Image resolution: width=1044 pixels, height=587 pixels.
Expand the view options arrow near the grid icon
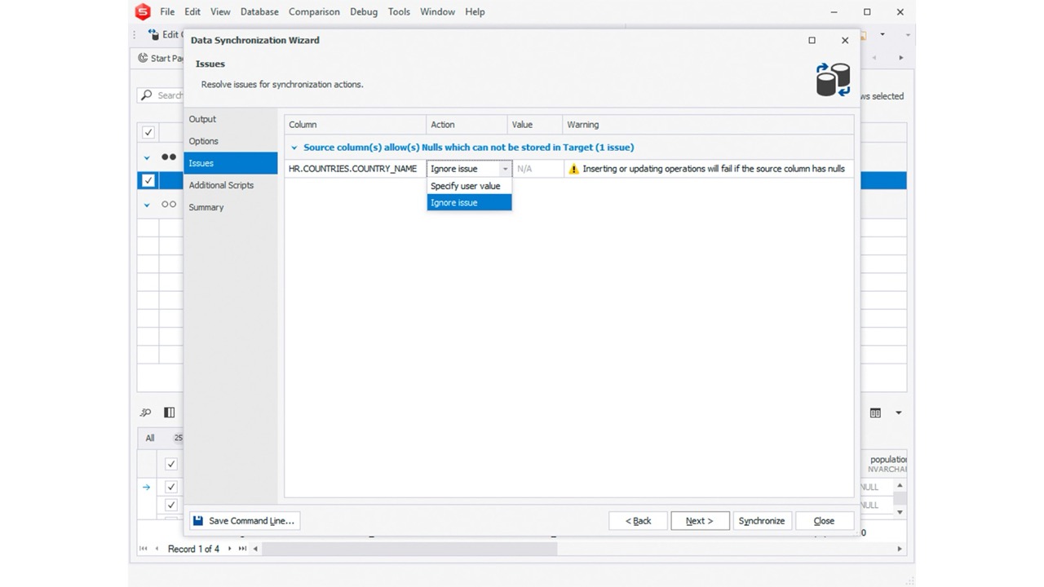coord(897,413)
